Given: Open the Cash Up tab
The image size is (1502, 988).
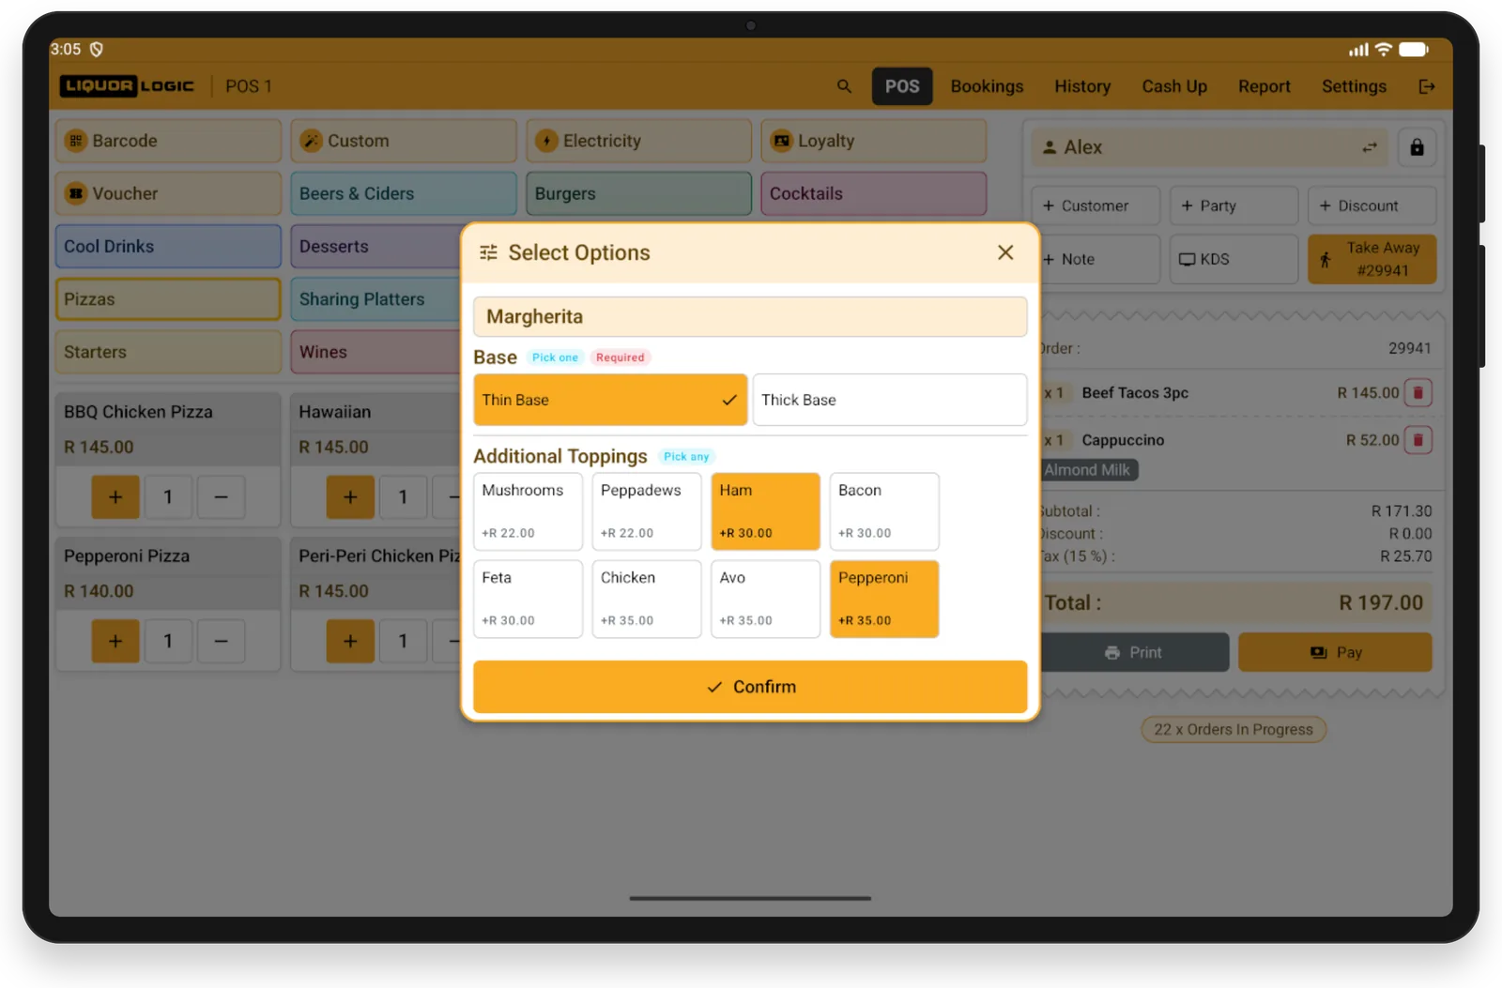Looking at the screenshot, I should (1174, 86).
